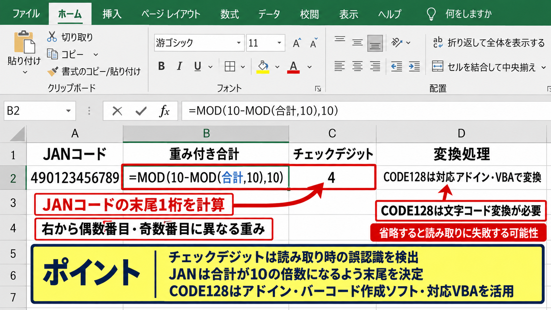Click the Cut (切り取り) scissors icon
The width and height of the screenshot is (551, 310).
tap(52, 37)
